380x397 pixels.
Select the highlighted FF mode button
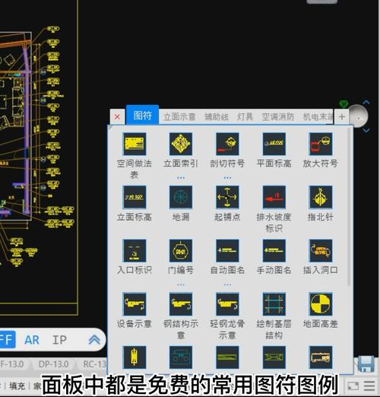point(7,339)
